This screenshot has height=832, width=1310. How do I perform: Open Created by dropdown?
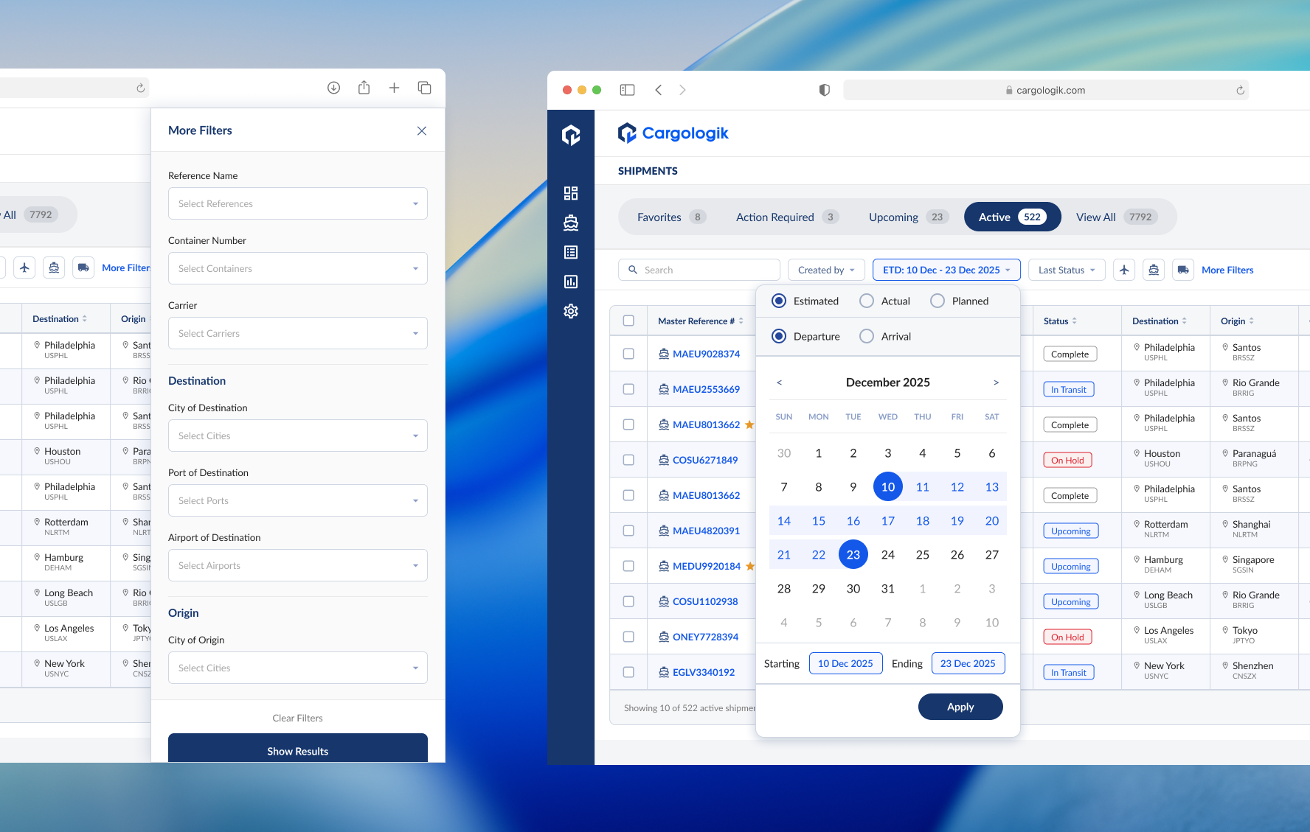pyautogui.click(x=826, y=270)
